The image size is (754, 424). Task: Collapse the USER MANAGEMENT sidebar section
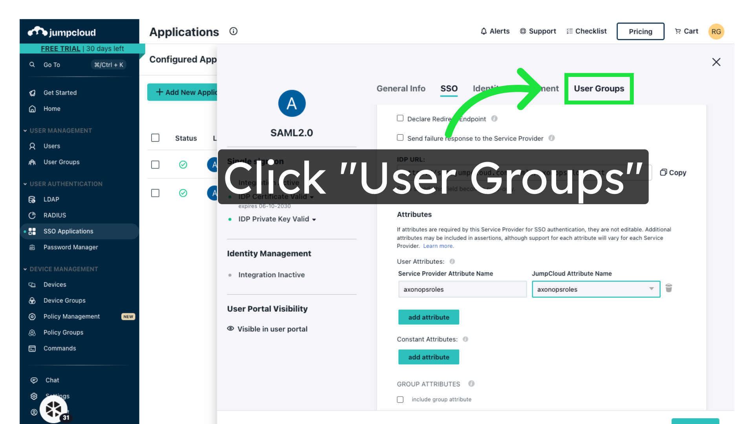point(25,131)
